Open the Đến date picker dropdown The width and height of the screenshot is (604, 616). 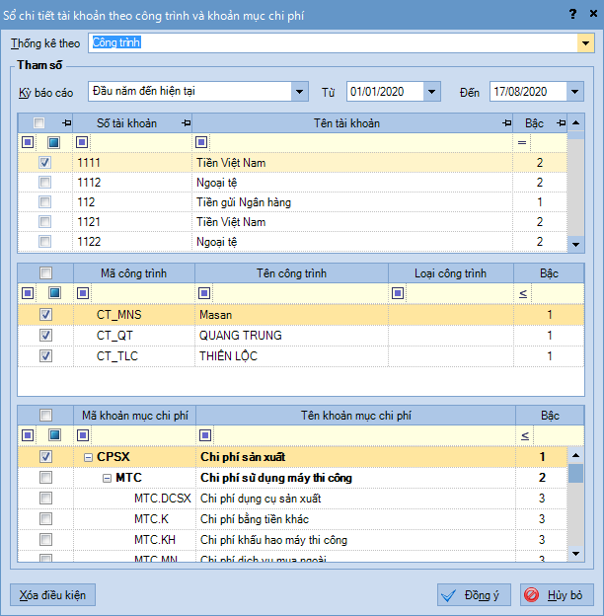[575, 92]
